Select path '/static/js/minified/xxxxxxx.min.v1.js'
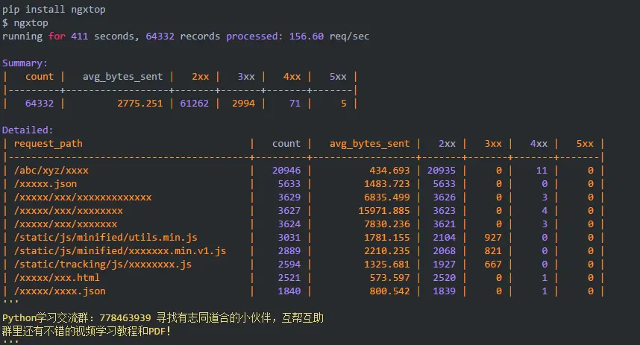This screenshot has height=345, width=640. coord(120,251)
